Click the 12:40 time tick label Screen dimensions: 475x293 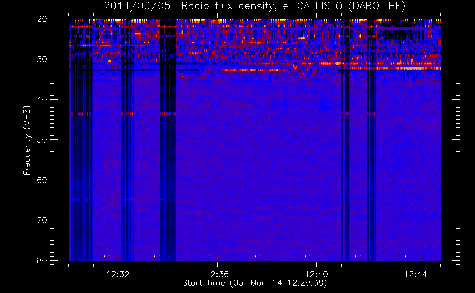click(x=317, y=275)
